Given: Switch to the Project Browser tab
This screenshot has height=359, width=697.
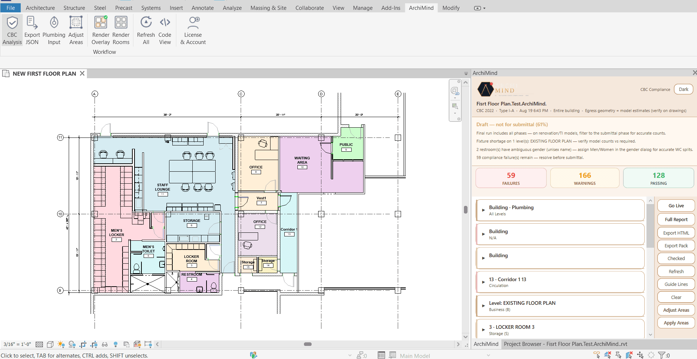Looking at the screenshot, I should 565,344.
